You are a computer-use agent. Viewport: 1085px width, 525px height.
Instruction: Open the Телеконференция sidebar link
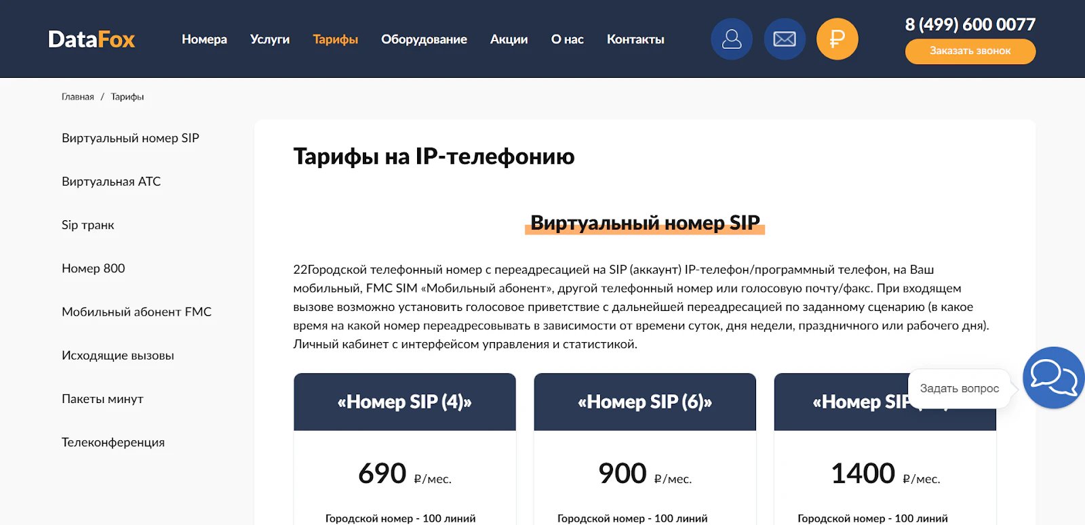113,442
